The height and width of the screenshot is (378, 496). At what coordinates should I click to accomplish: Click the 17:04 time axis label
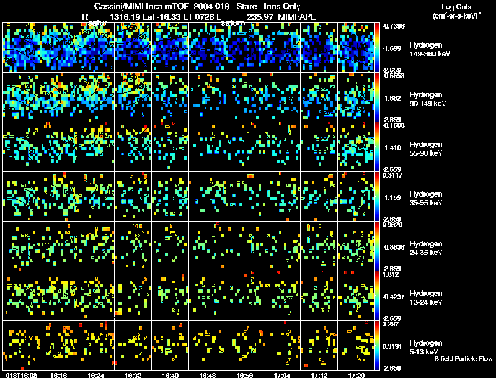(x=282, y=376)
